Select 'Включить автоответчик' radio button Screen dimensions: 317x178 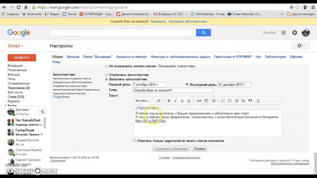click(x=106, y=79)
